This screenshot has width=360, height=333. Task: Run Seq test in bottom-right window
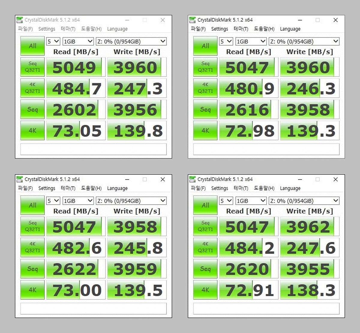click(x=205, y=268)
